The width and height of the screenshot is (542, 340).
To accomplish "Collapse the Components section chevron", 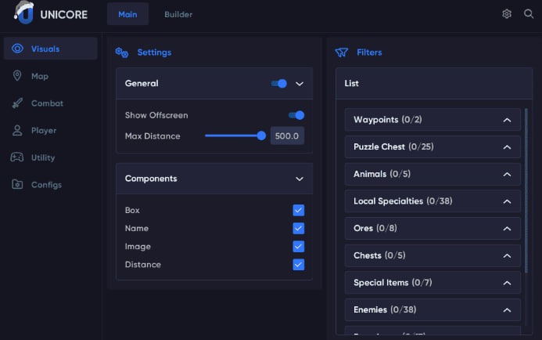I will coord(299,179).
